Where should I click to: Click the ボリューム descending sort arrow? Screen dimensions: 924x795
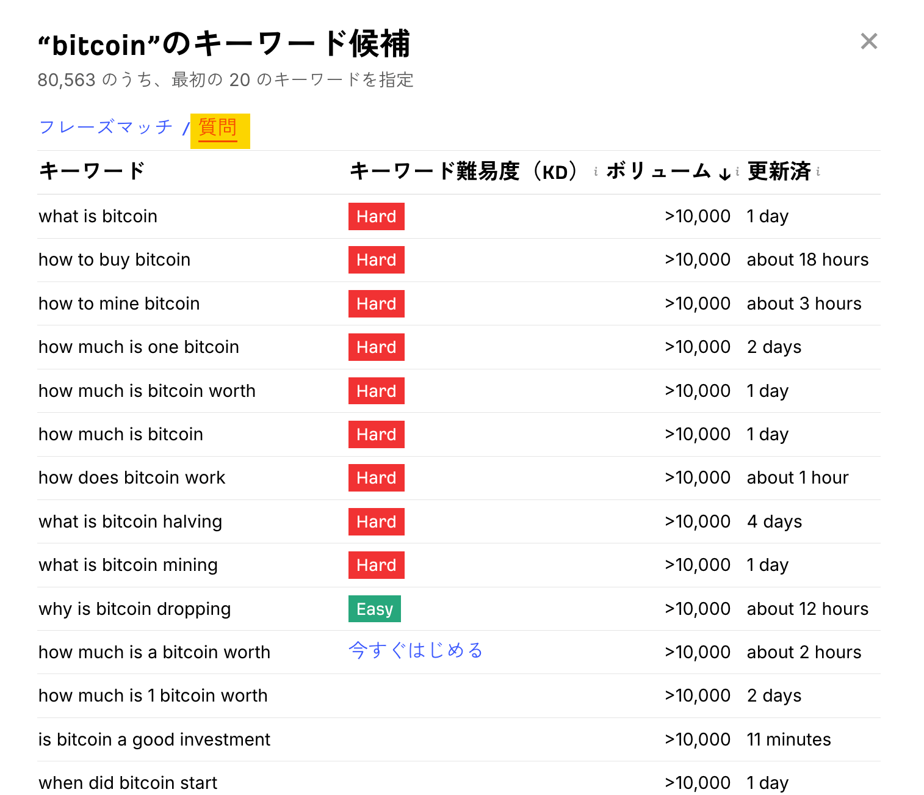[x=724, y=173]
